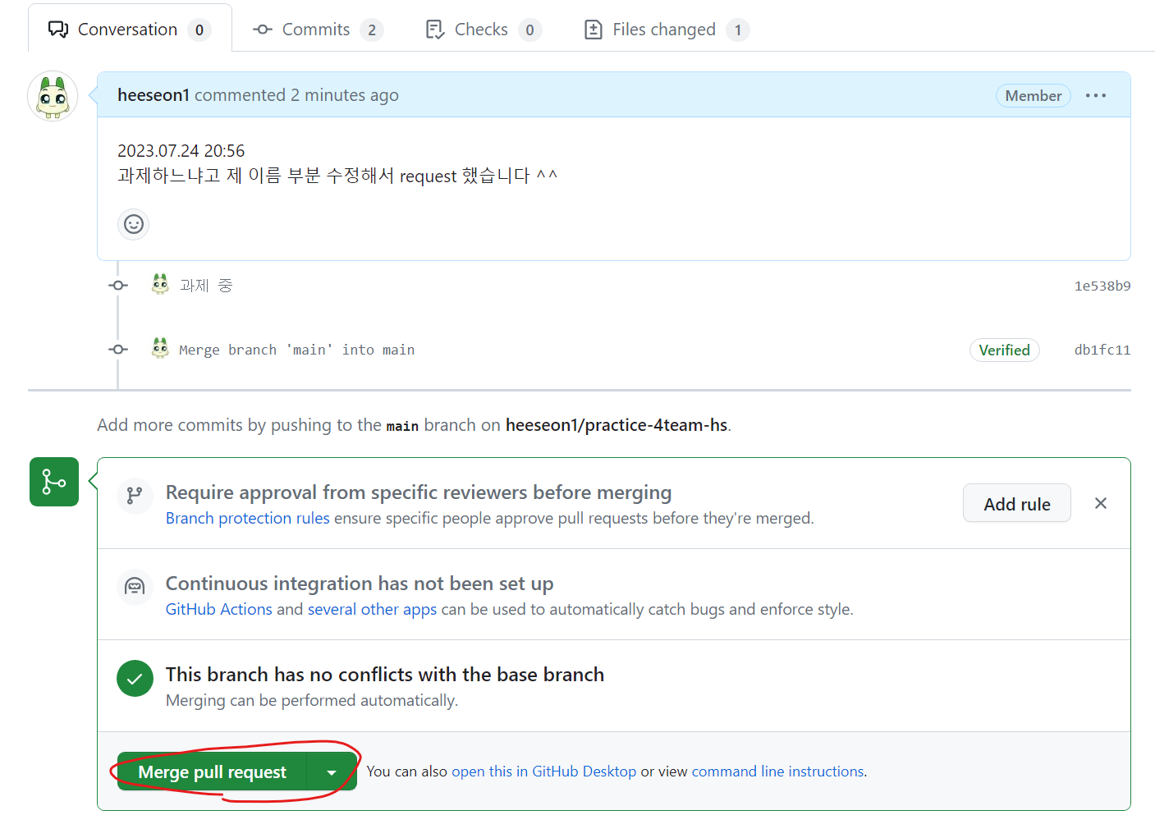Viewport: 1155px width, 815px height.
Task: Add an emoji reaction to the comment
Action: pyautogui.click(x=134, y=224)
